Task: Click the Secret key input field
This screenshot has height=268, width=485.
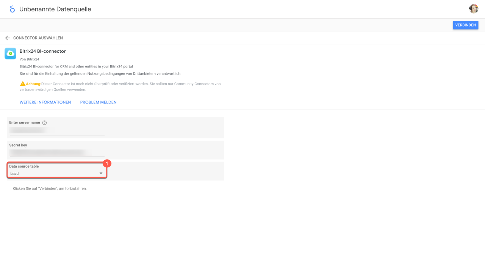Action: pos(57,152)
